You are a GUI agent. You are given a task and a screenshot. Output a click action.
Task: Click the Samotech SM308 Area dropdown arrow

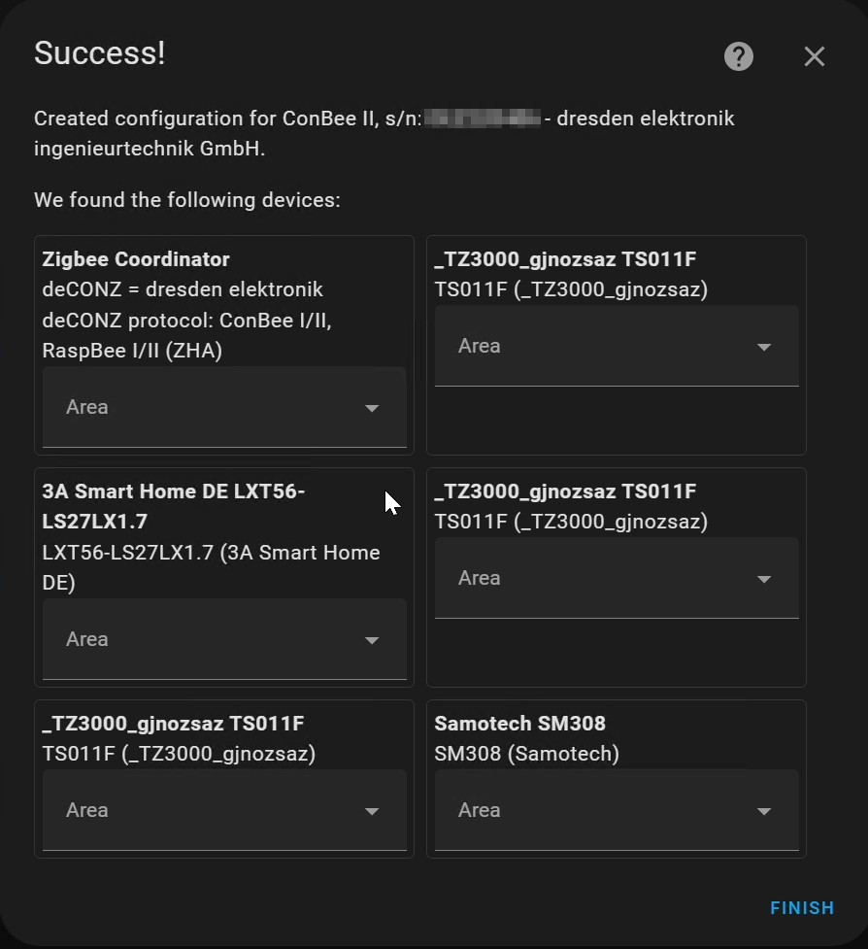764,811
